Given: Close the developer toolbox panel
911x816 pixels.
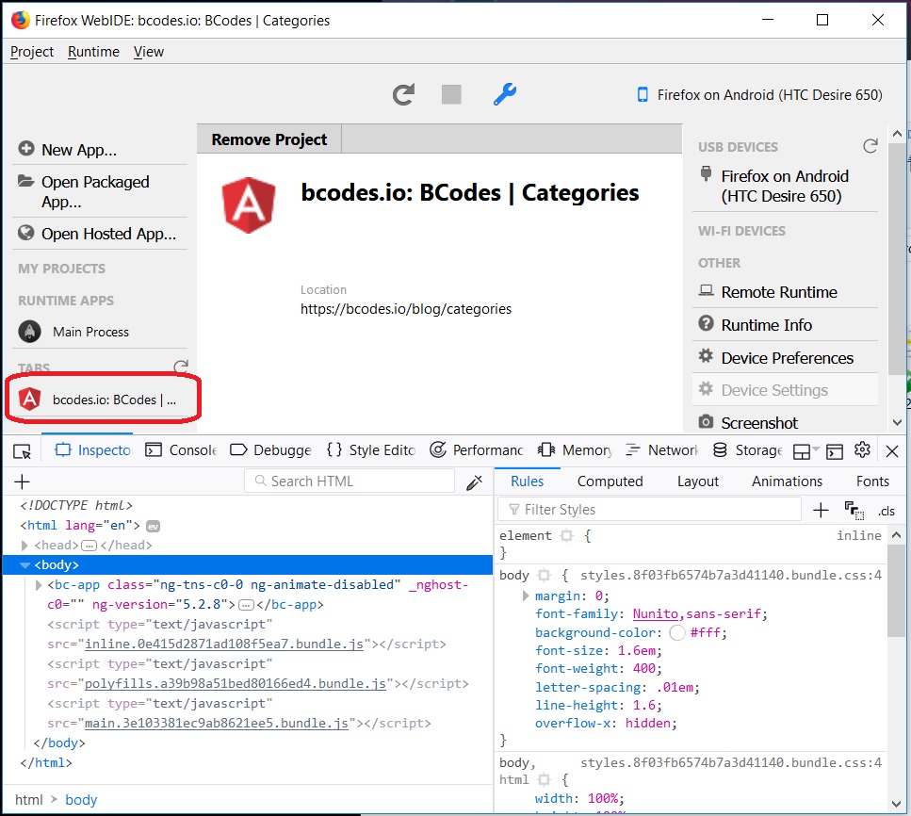Looking at the screenshot, I should tap(892, 451).
